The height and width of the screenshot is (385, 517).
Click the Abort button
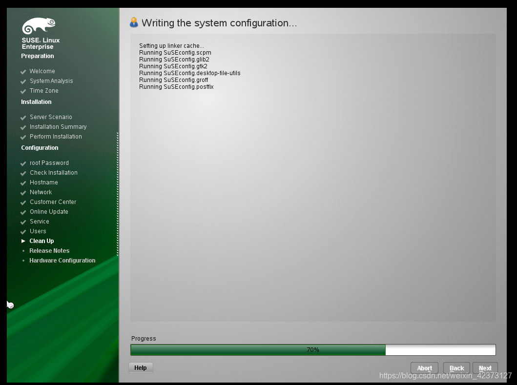(424, 368)
